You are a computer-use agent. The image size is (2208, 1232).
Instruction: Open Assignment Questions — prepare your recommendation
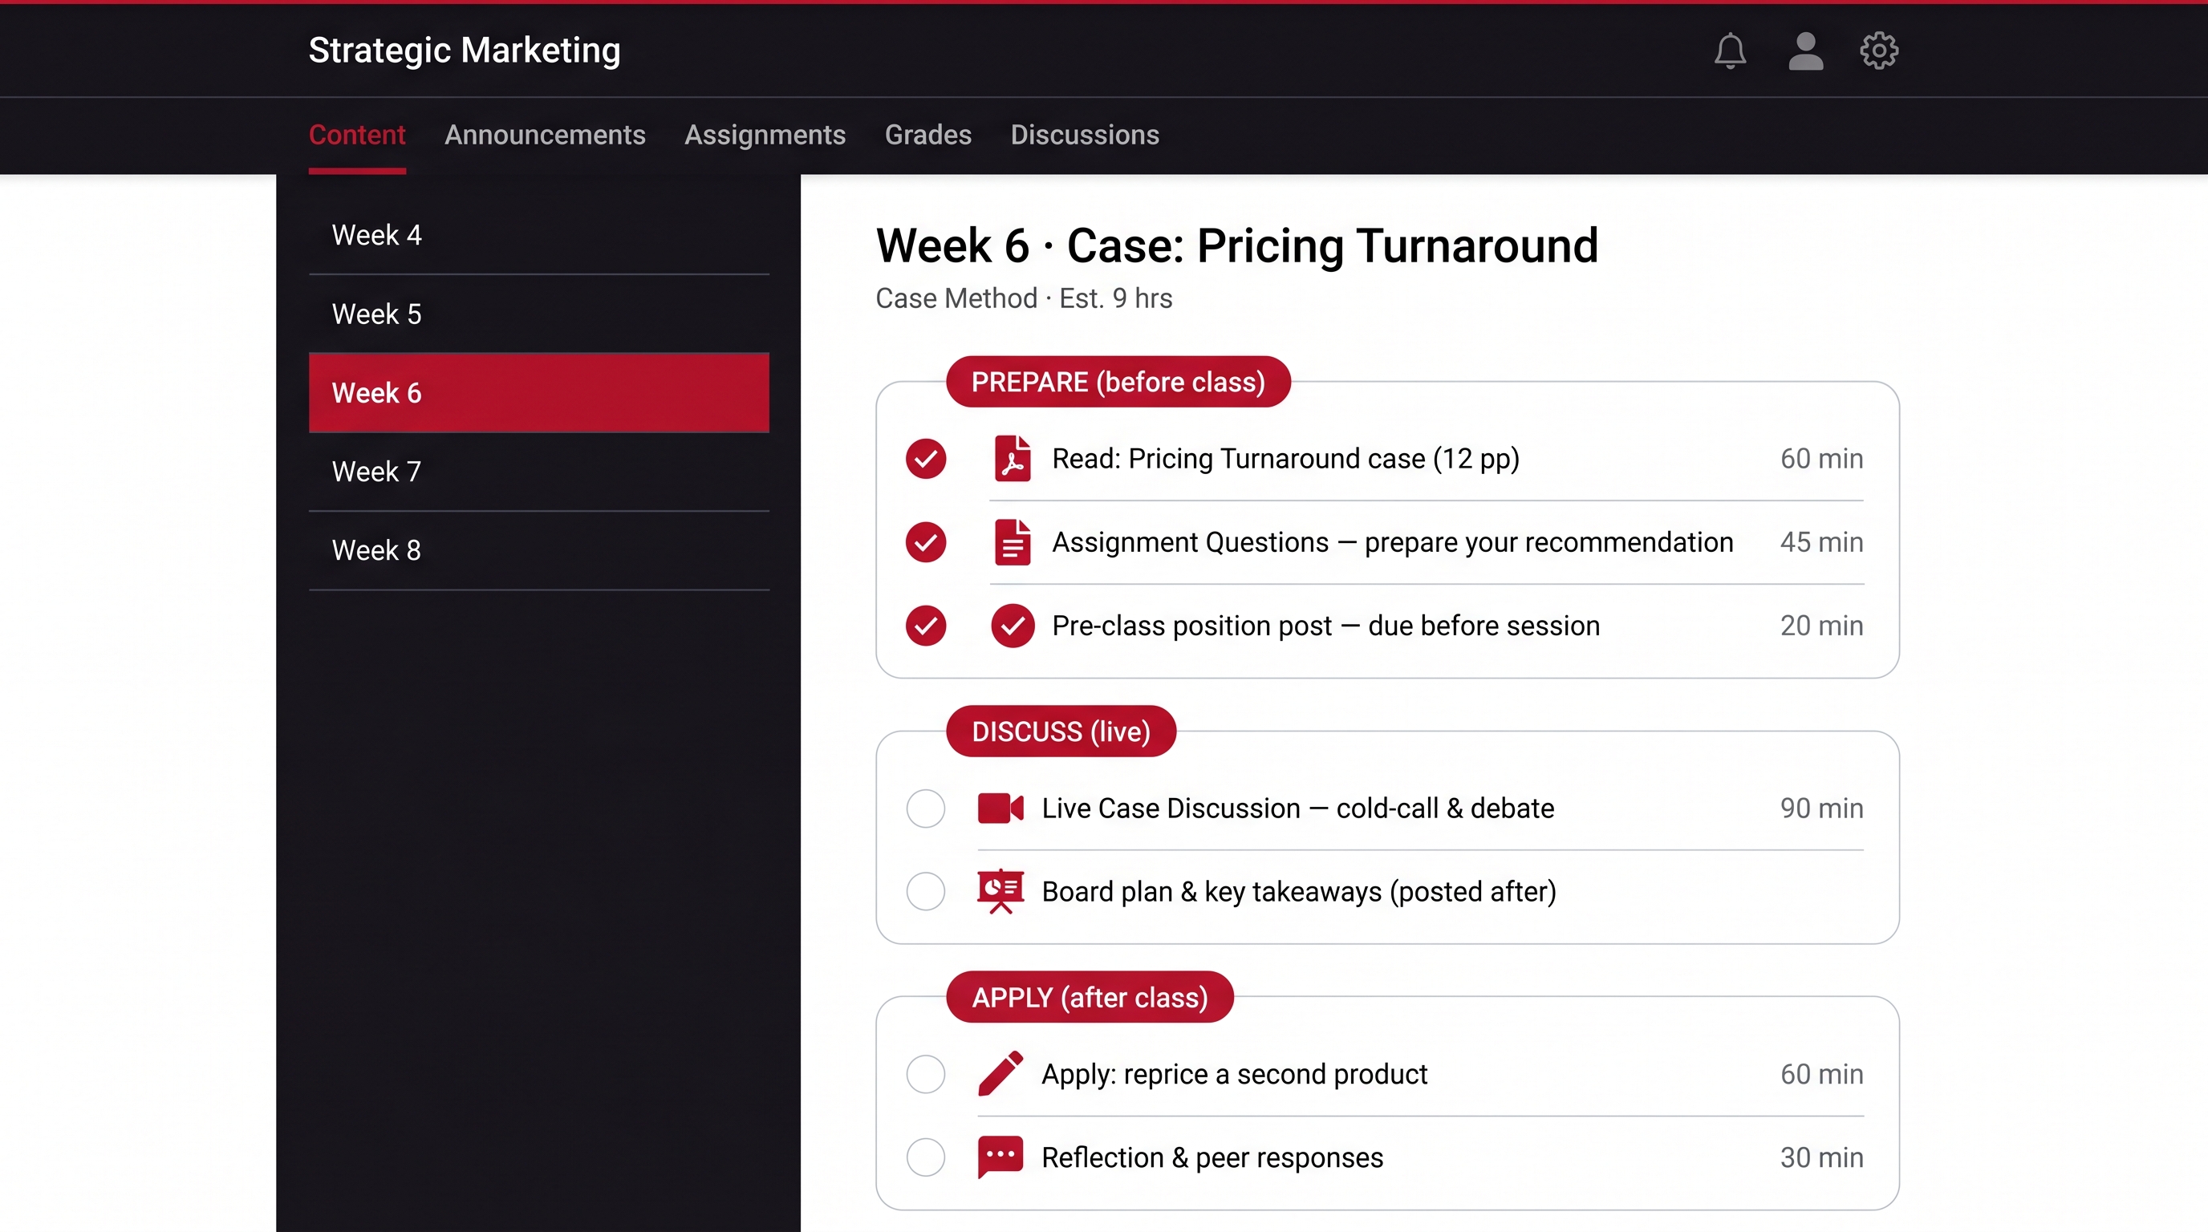[x=1392, y=541]
